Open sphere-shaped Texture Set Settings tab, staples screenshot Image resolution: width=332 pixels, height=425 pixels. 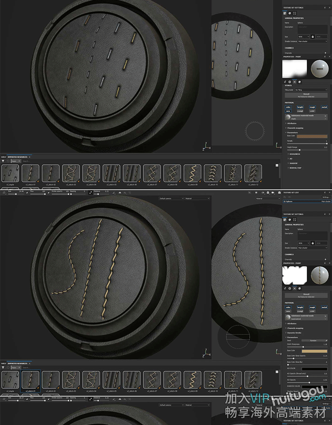click(290, 13)
